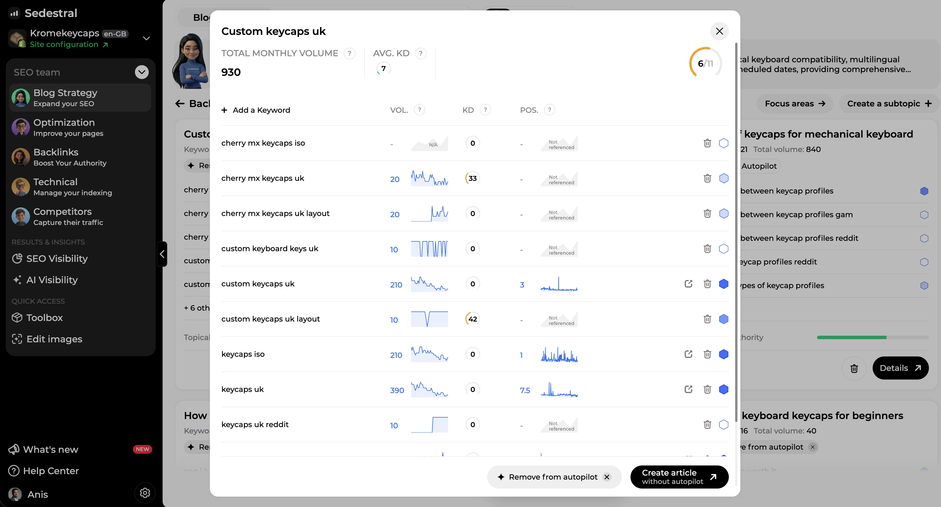Click Create a subtopic button
This screenshot has height=507, width=941.
(889, 104)
